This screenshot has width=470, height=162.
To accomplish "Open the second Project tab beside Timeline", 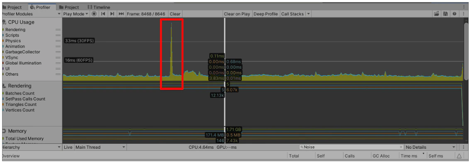I will point(69,7).
